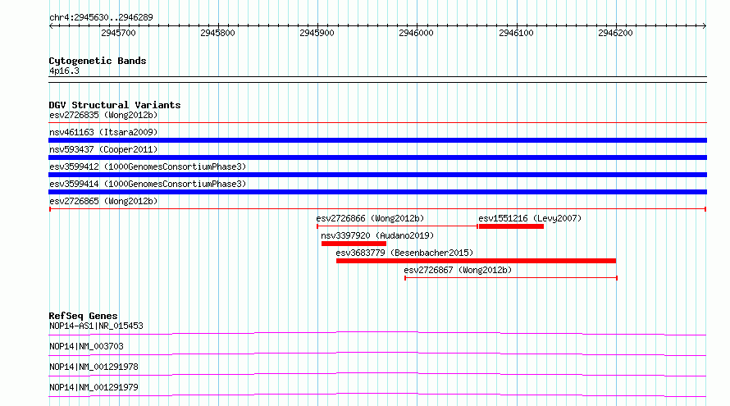
Task: Click the red bar under esv3683779
Action: [x=476, y=261]
